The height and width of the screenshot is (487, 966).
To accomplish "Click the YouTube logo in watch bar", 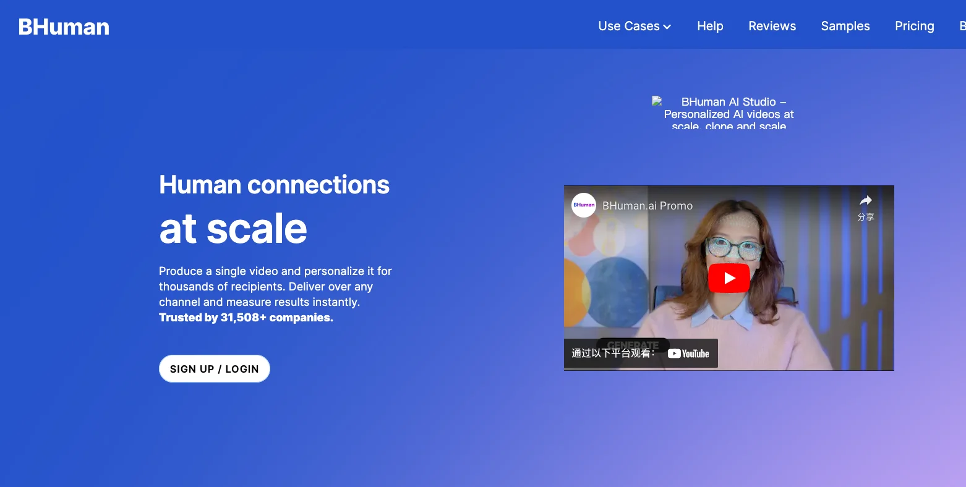I will [688, 354].
